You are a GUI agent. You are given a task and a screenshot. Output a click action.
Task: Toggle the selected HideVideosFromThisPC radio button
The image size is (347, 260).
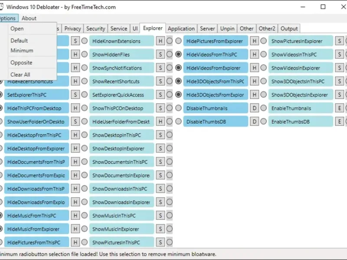coord(178,55)
